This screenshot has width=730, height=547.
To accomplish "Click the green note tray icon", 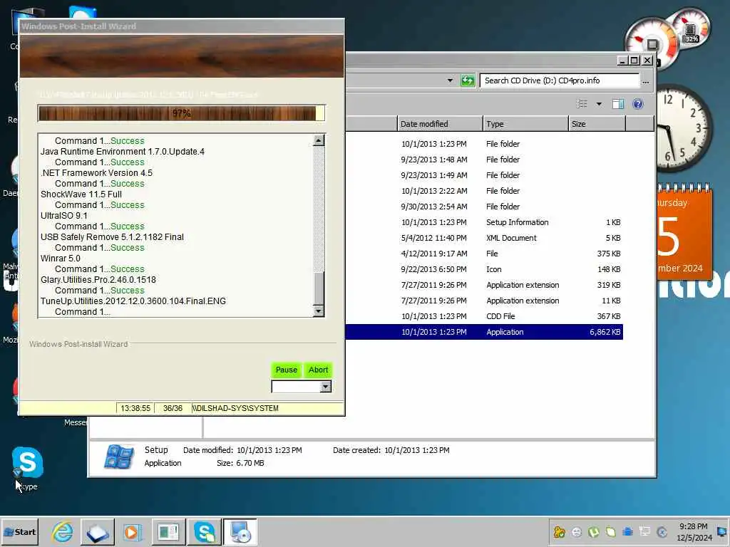I will click(610, 531).
